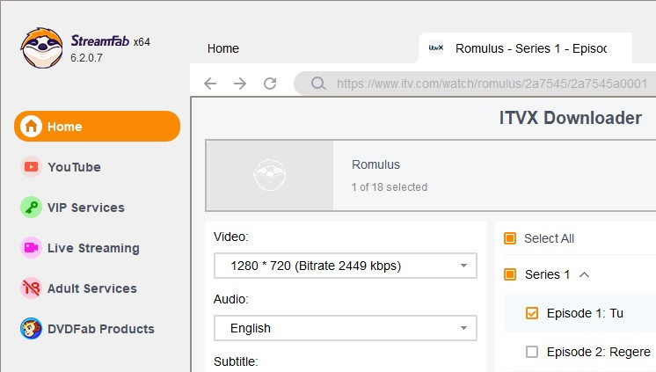Click the red YouTube play icon
This screenshot has width=656, height=372.
coord(31,167)
